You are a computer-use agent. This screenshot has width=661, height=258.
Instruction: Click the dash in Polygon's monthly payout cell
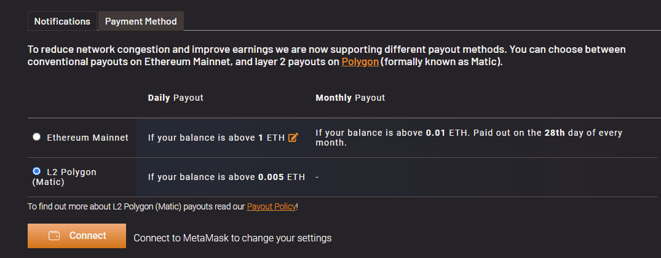point(317,177)
